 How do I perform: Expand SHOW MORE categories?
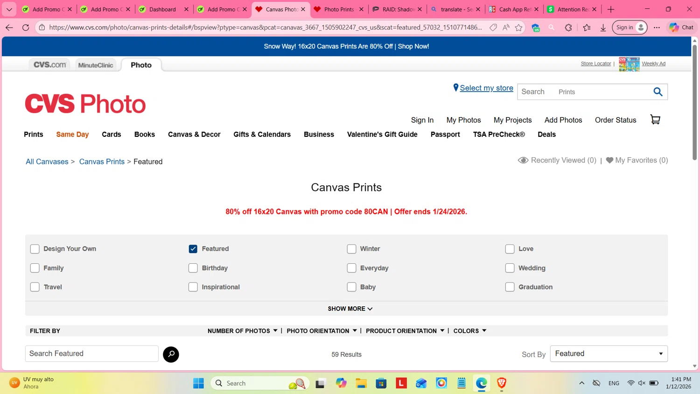(x=350, y=309)
